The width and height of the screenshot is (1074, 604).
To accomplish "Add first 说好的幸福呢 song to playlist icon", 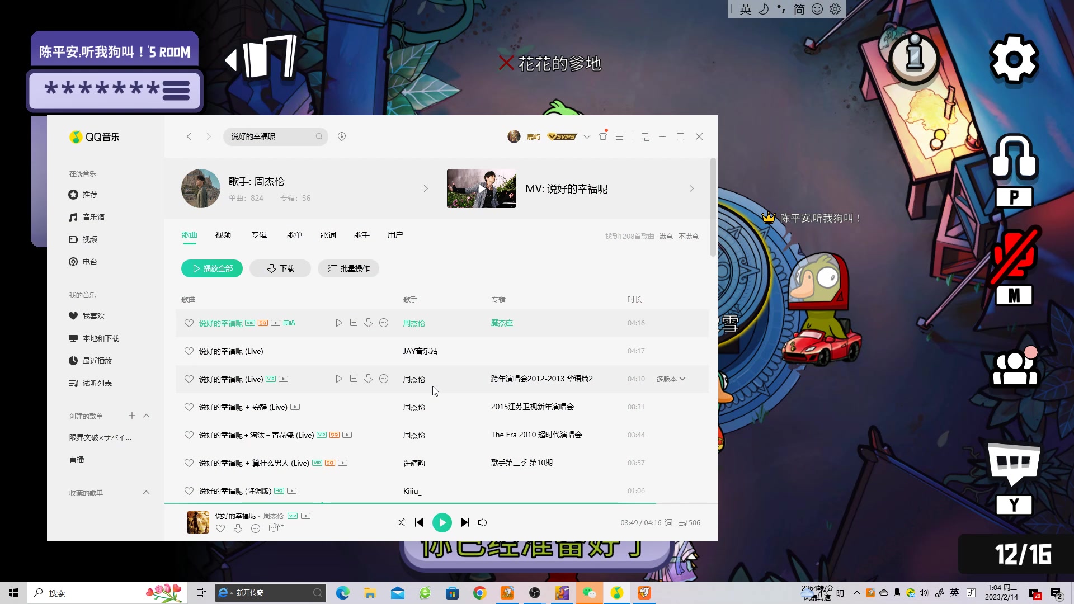I will 354,323.
